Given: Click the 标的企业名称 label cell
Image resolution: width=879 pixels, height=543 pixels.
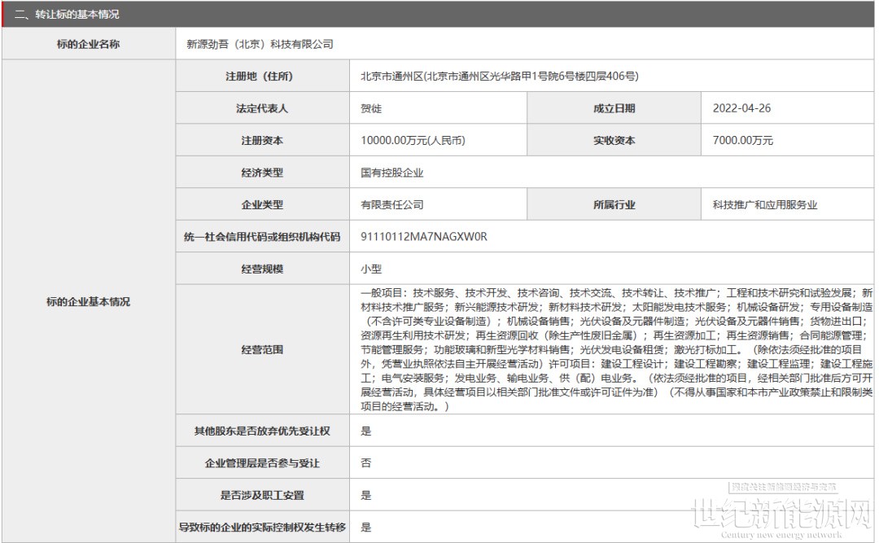Looking at the screenshot, I should [88, 44].
